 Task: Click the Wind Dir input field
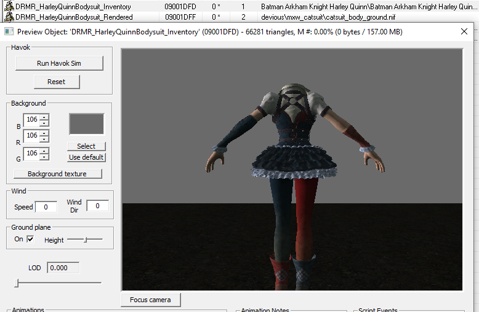click(97, 206)
